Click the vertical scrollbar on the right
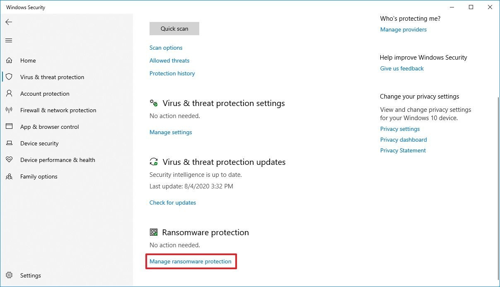This screenshot has height=287, width=500. click(497, 186)
